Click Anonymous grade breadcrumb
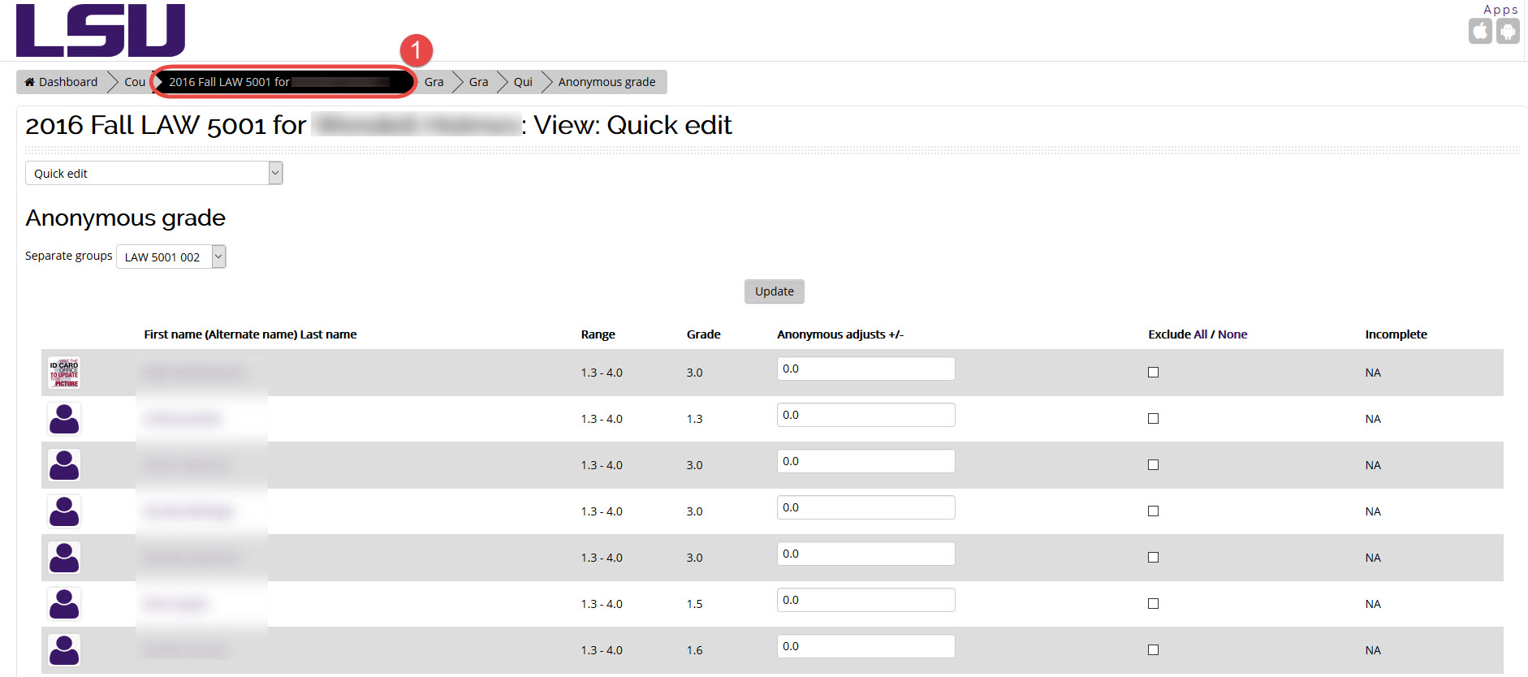 [x=606, y=82]
